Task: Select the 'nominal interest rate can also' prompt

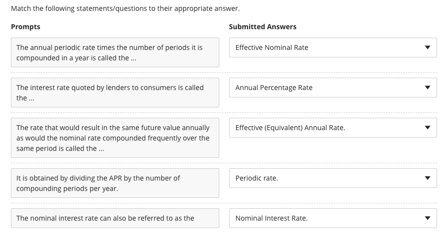Action: pyautogui.click(x=115, y=218)
